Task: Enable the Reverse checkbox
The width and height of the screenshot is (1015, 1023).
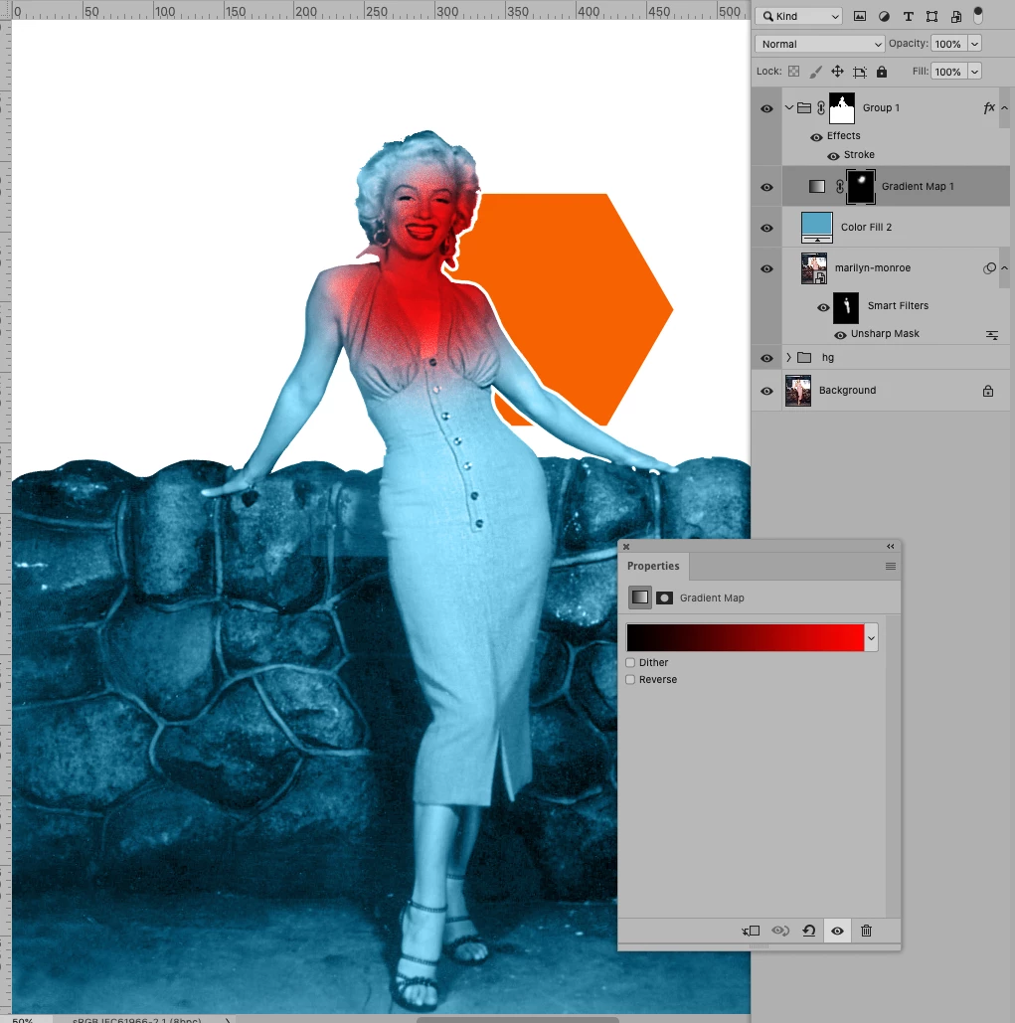Action: pos(630,679)
